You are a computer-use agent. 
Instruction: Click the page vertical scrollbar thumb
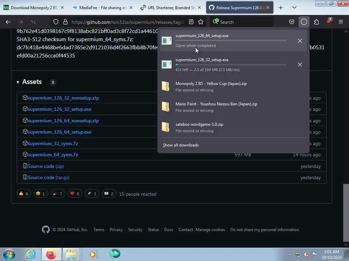tap(346, 212)
